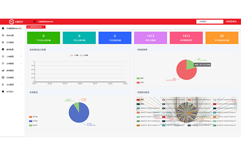Click the 出库管理 sidebar icon
This screenshot has height=156, width=241.
(x=3, y=63)
